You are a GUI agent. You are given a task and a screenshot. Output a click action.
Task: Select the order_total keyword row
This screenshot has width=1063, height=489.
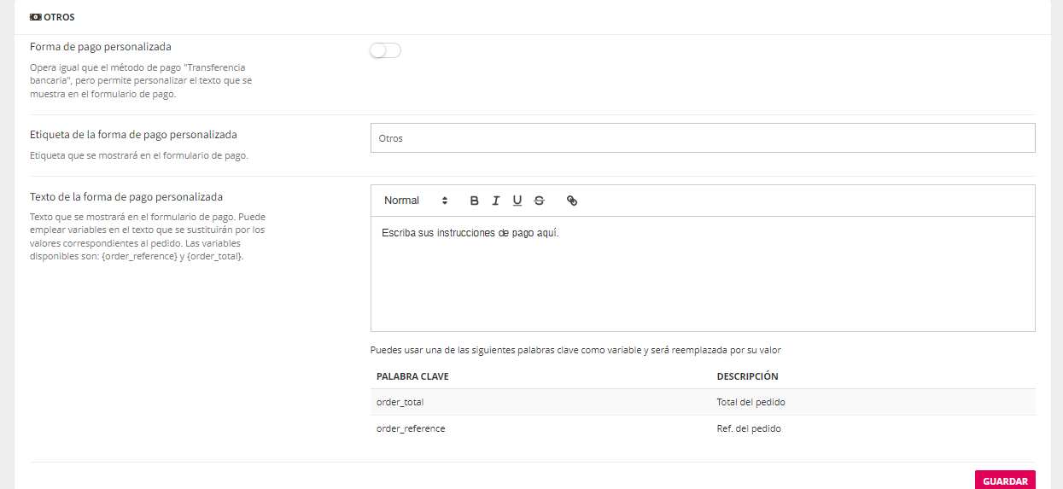tap(400, 402)
